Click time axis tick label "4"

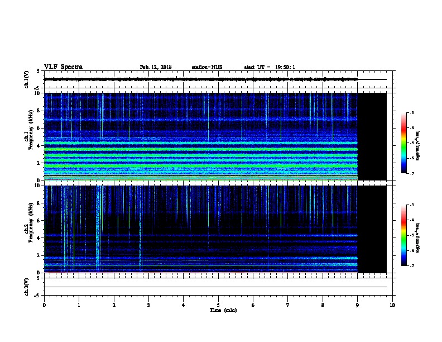point(184,305)
